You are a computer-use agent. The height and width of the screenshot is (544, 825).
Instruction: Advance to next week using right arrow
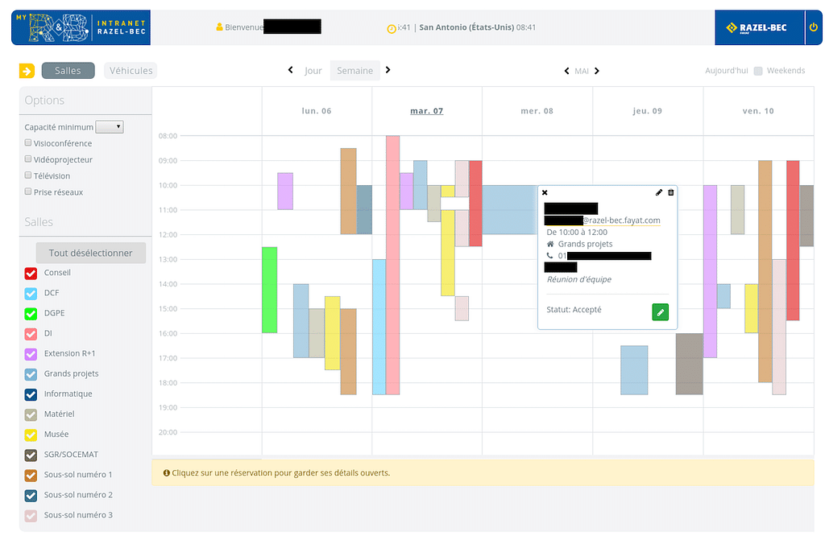(x=388, y=70)
